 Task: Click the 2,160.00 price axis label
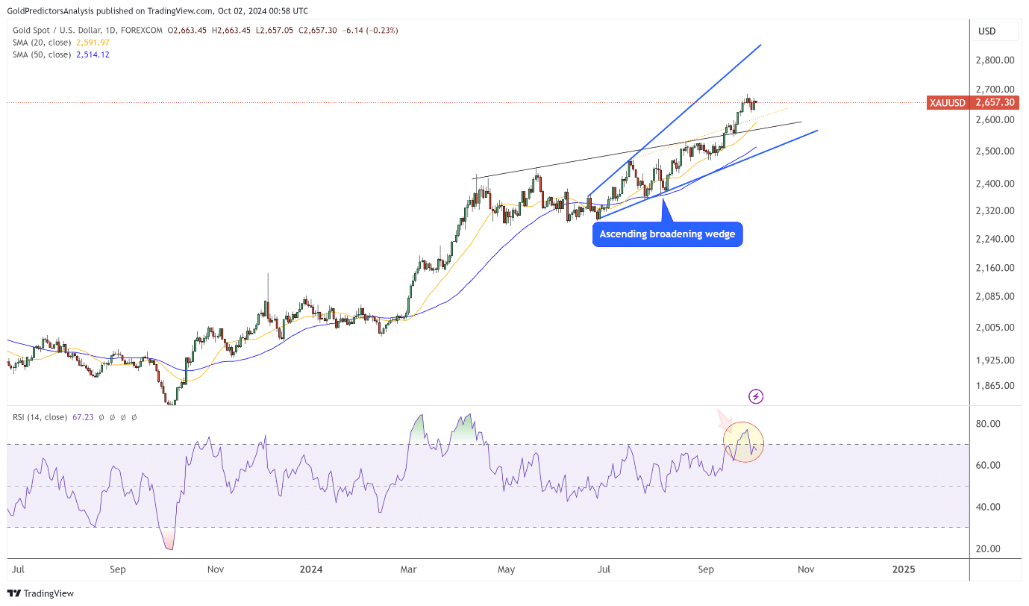pos(996,268)
